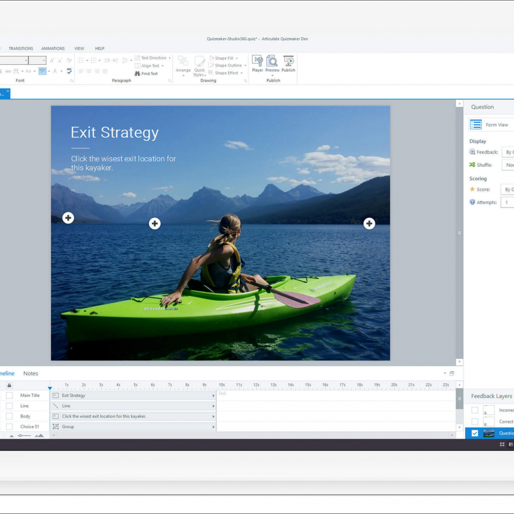Click the timeline lock column icon
The width and height of the screenshot is (514, 514).
[x=9, y=385]
